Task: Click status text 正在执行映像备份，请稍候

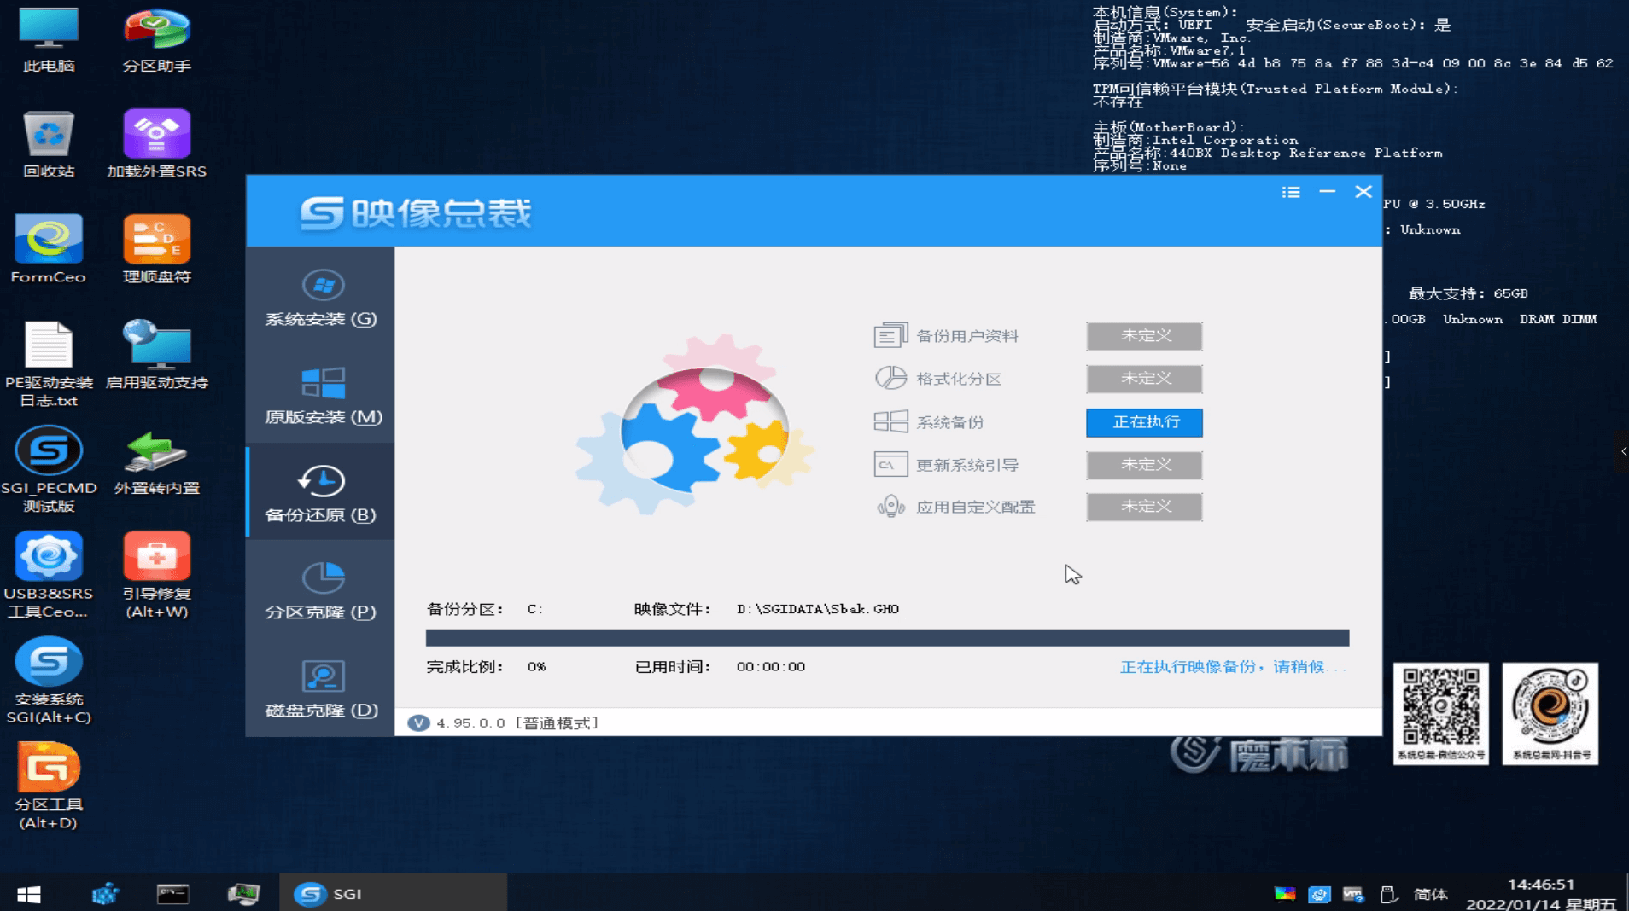Action: tap(1232, 667)
